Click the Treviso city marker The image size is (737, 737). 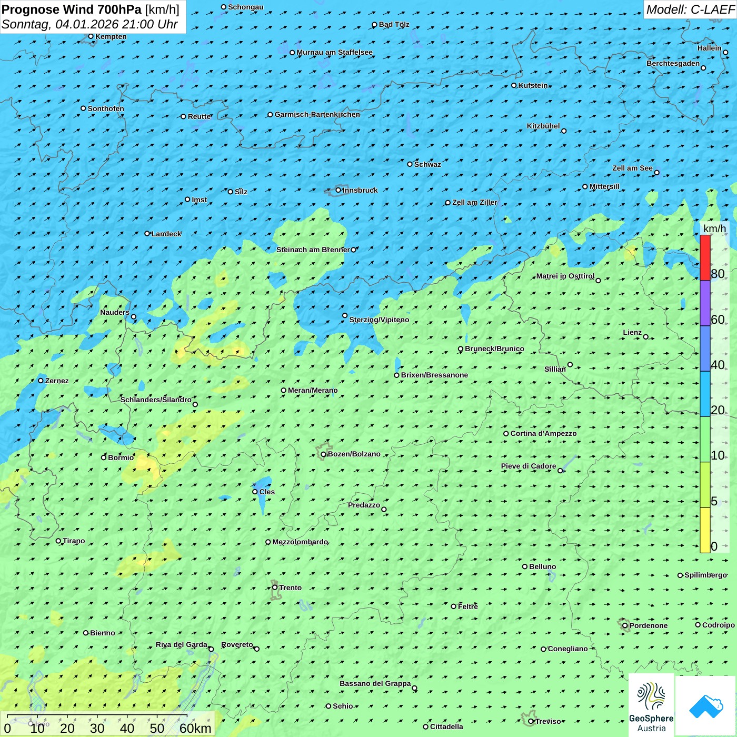click(x=531, y=721)
